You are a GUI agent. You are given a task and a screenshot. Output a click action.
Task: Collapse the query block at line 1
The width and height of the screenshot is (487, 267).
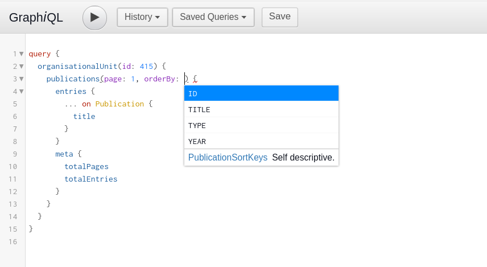(x=22, y=54)
